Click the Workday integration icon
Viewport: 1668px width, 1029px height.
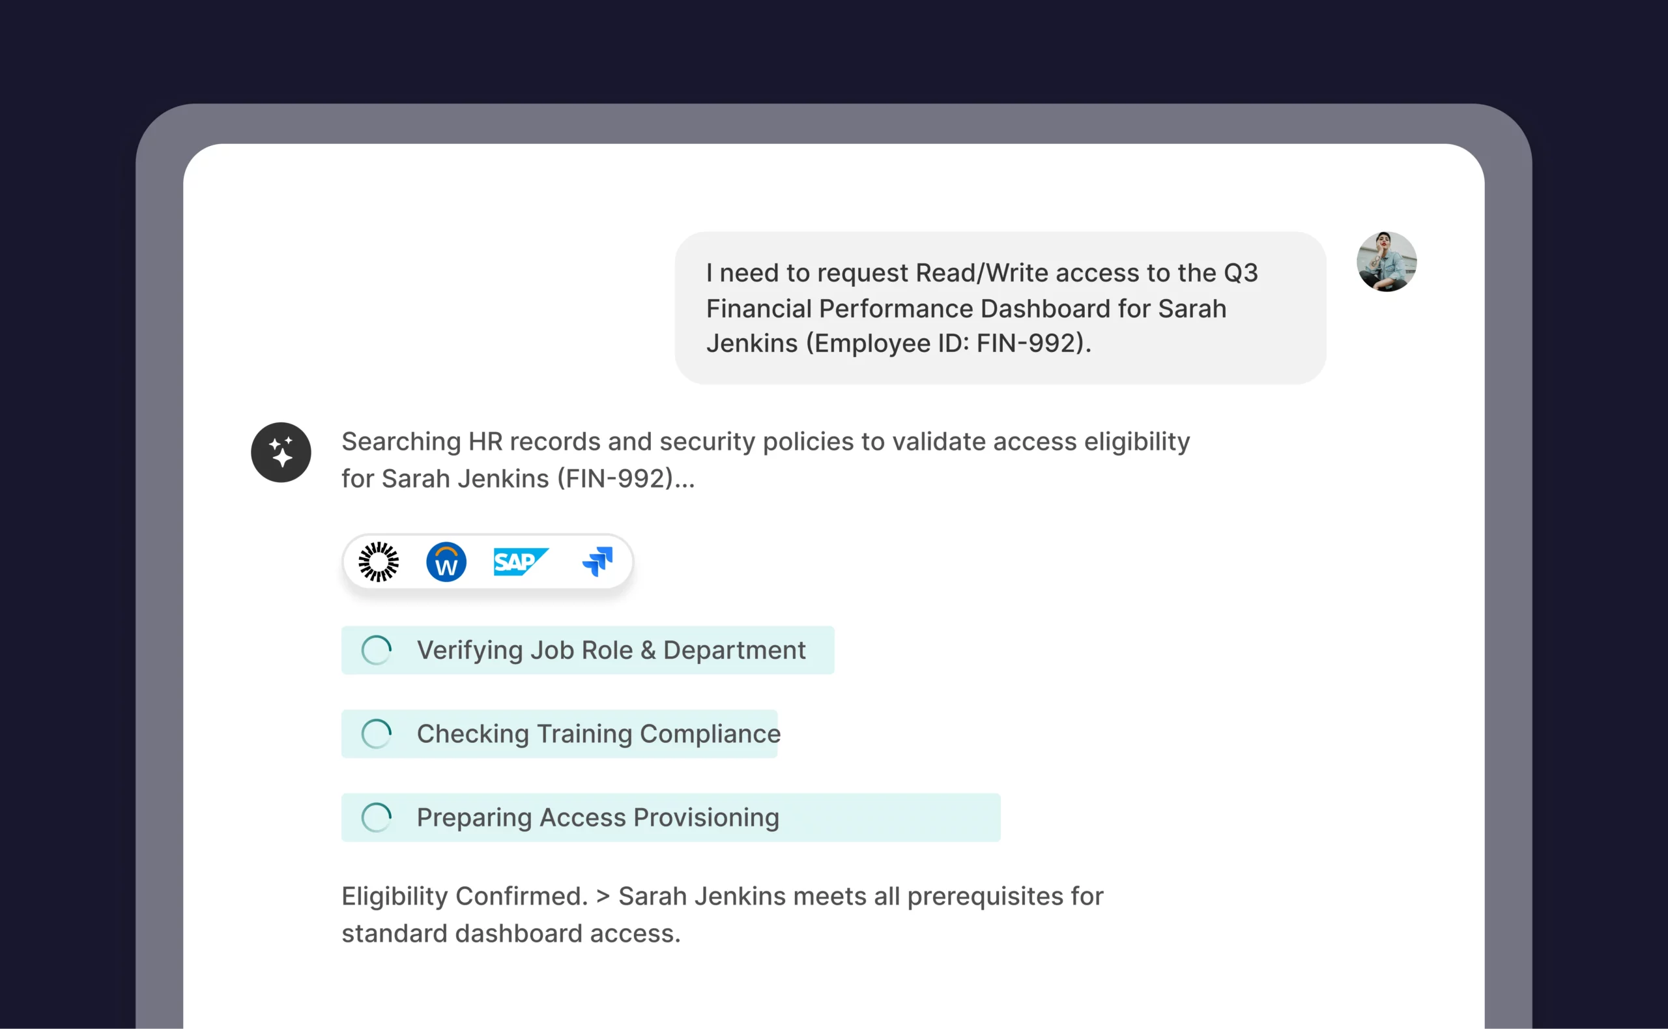coord(446,562)
